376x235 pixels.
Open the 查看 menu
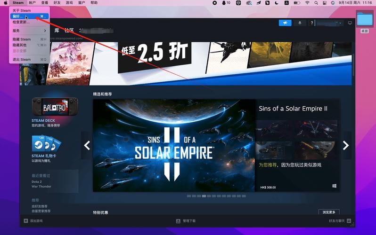click(x=45, y=3)
